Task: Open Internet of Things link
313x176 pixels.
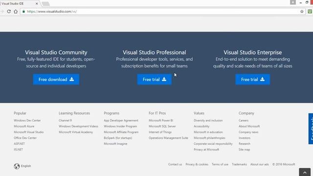Action: click(x=160, y=132)
